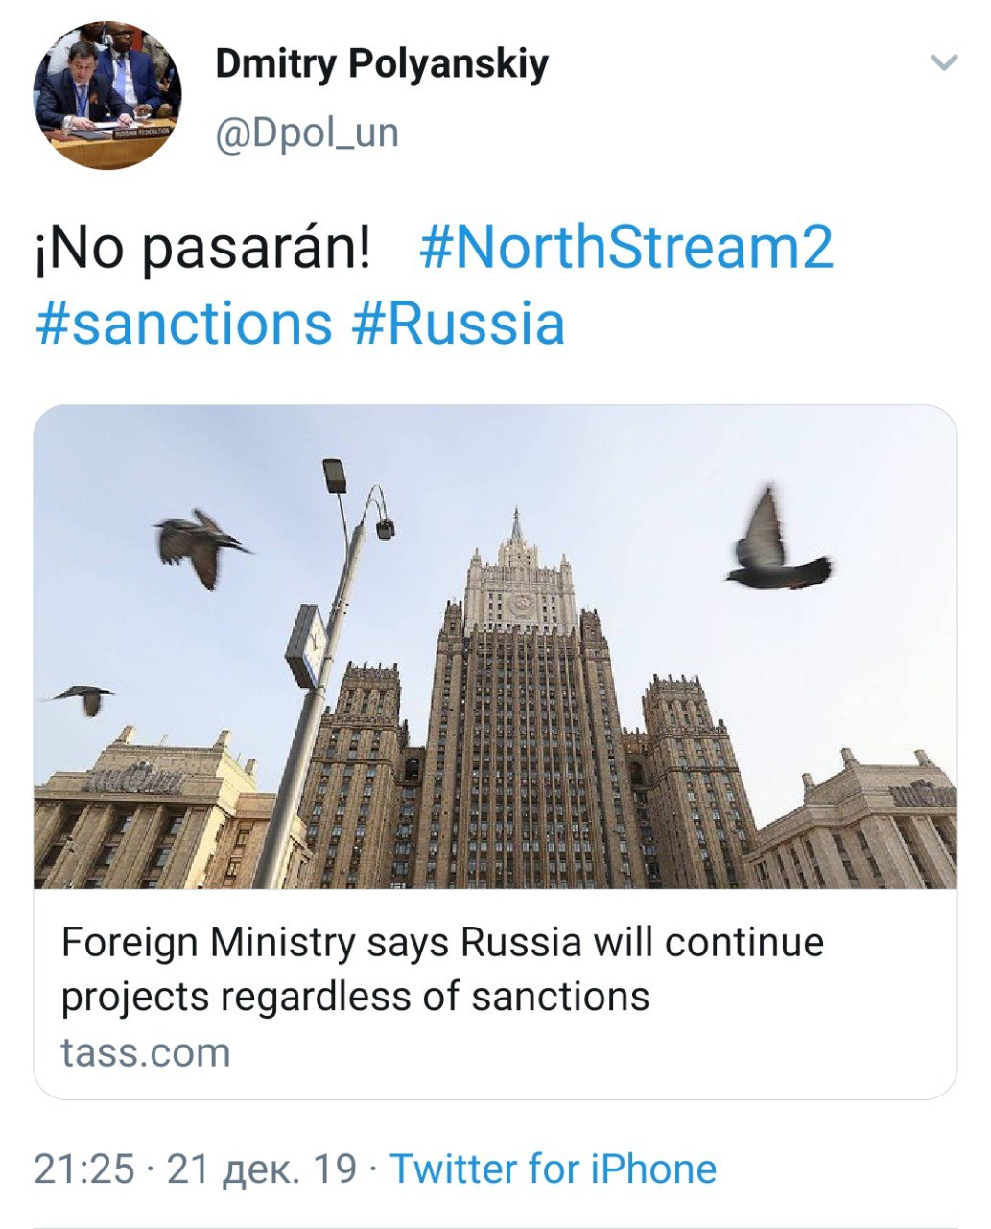Visit the tass.com source link

146,1052
